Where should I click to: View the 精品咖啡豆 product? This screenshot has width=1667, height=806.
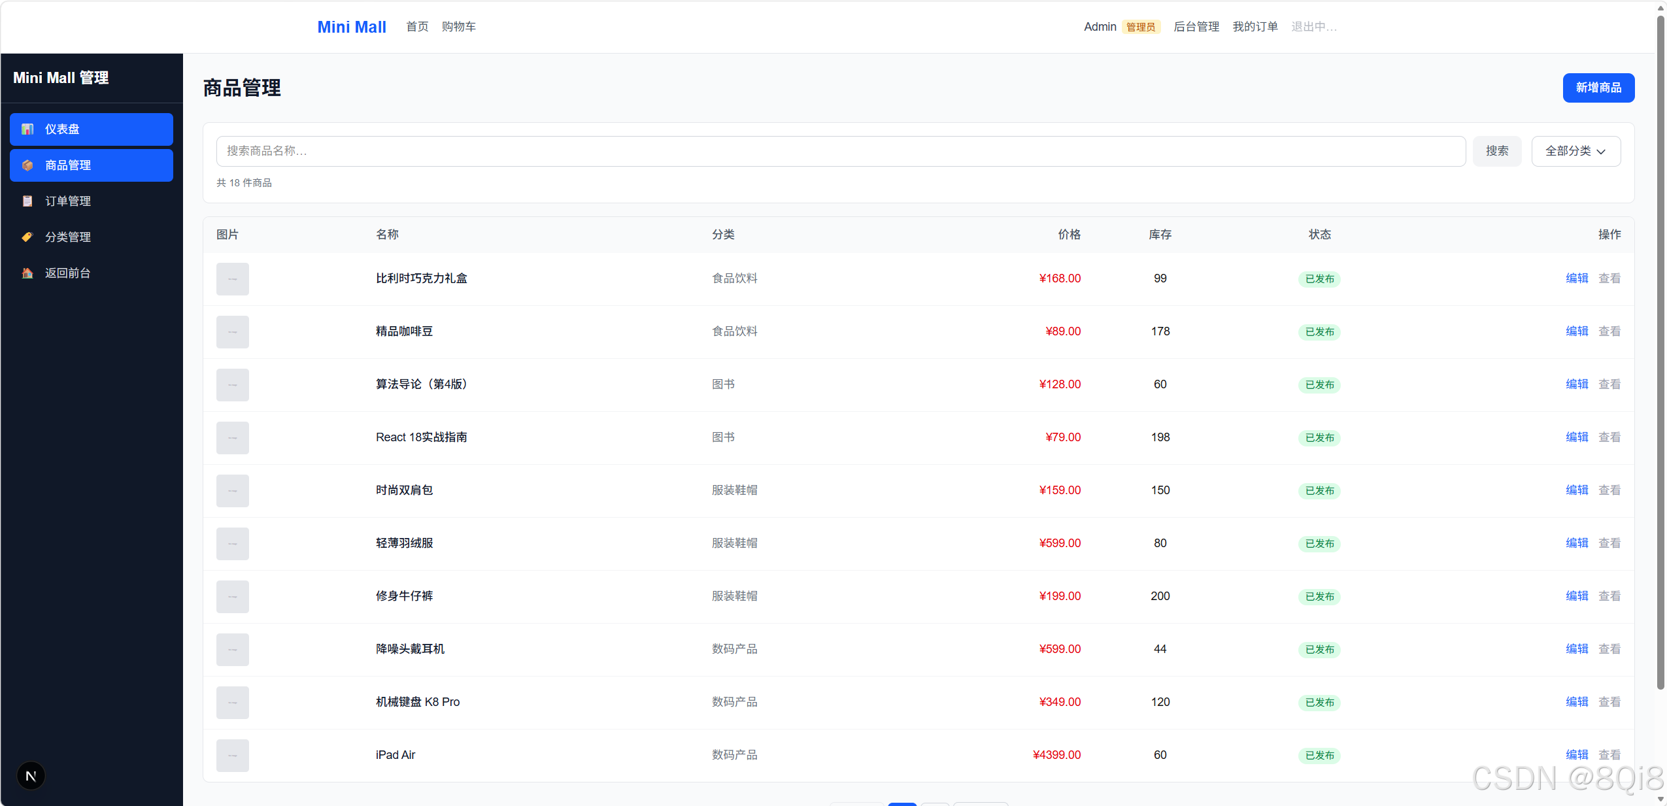(x=1609, y=331)
